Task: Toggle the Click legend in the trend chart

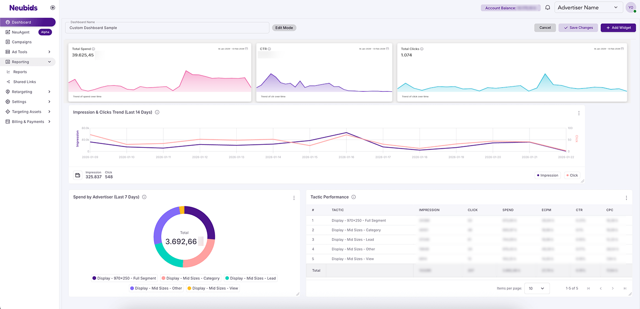Action: coord(572,175)
